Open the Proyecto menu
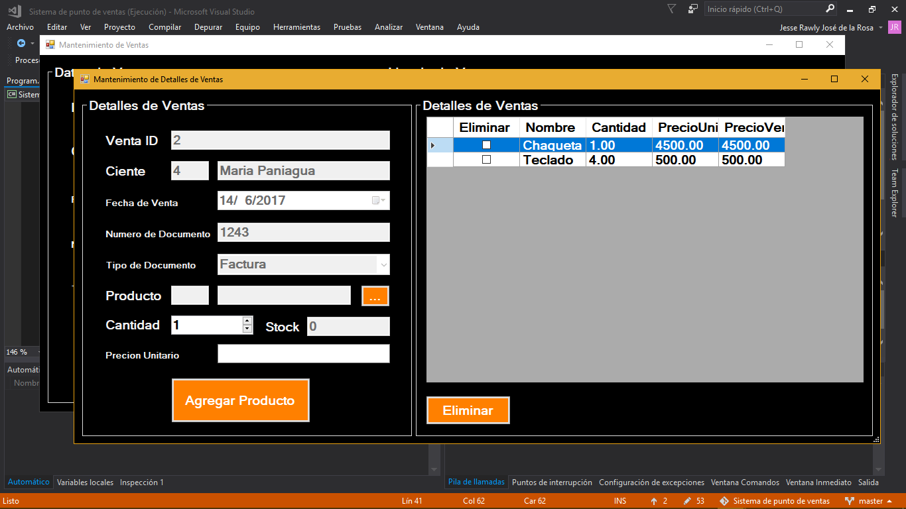This screenshot has height=509, width=906. 119,27
